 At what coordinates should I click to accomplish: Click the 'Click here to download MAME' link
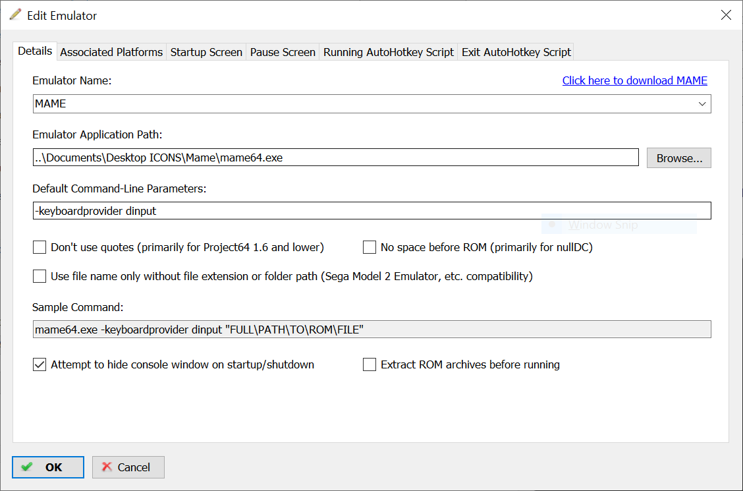pyautogui.click(x=634, y=80)
